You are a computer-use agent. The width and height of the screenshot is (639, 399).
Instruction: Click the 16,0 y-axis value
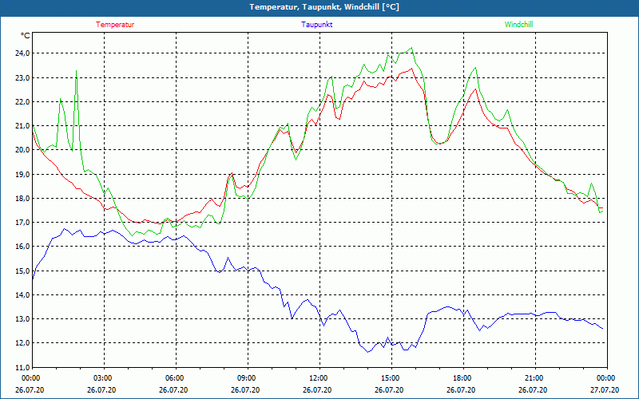[x=22, y=247]
